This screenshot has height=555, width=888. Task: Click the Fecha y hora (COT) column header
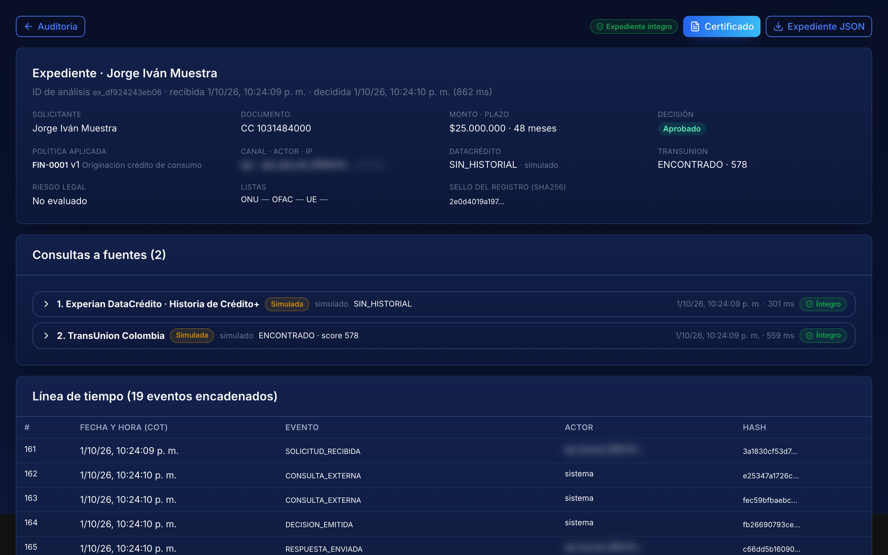(124, 427)
